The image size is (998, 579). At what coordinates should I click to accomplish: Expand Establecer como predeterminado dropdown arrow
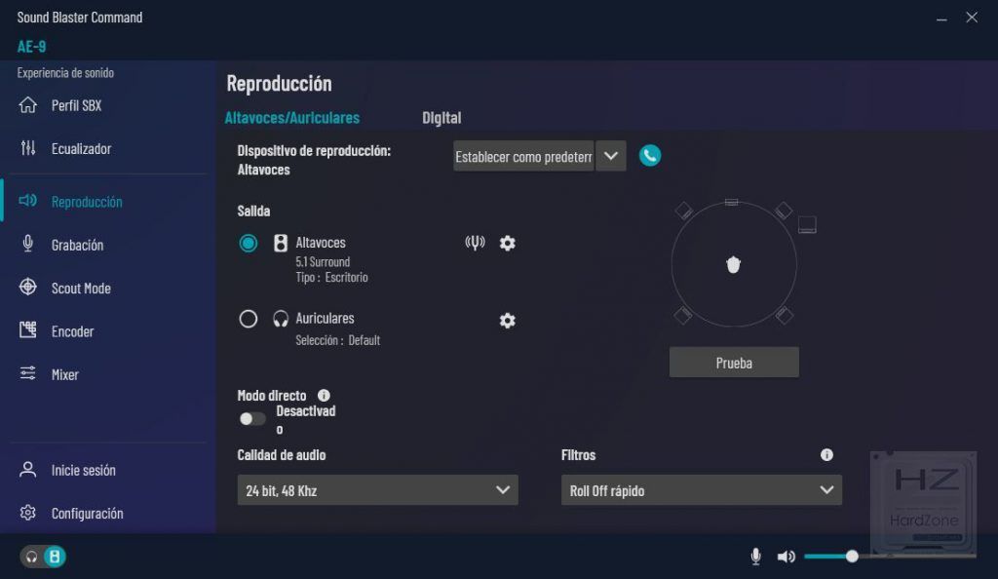(611, 156)
